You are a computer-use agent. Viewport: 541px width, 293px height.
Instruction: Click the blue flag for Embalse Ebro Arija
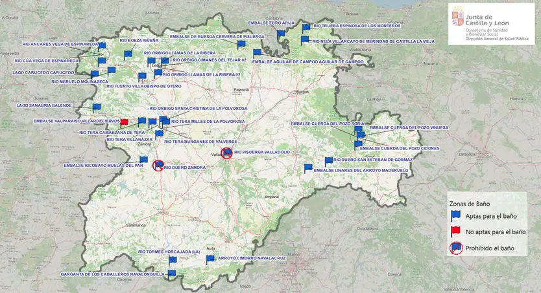[x=281, y=34]
